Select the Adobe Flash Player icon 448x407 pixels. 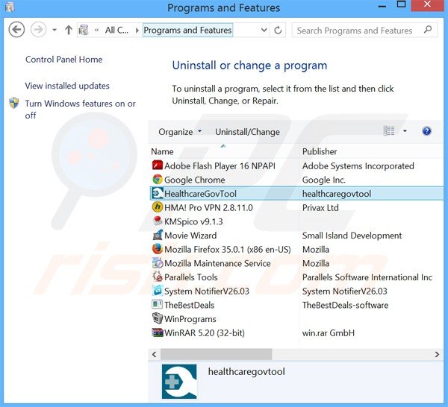point(158,165)
